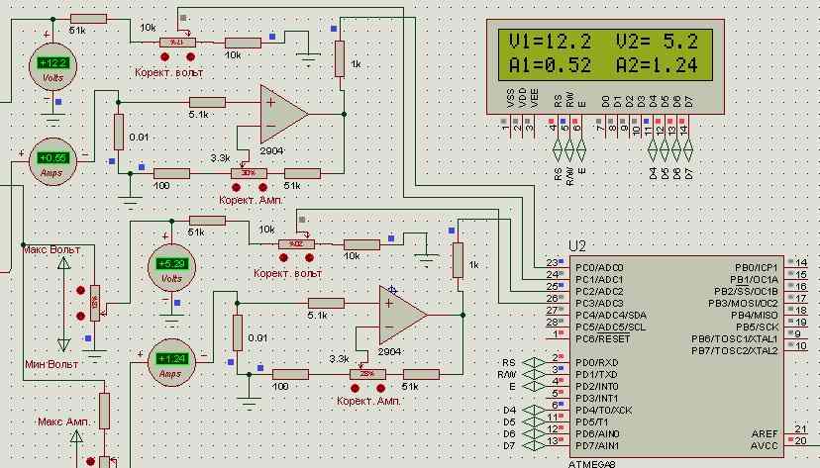Click the voltmeter displaying +5.29 Volts
This screenshot has height=468, width=820.
[172, 264]
